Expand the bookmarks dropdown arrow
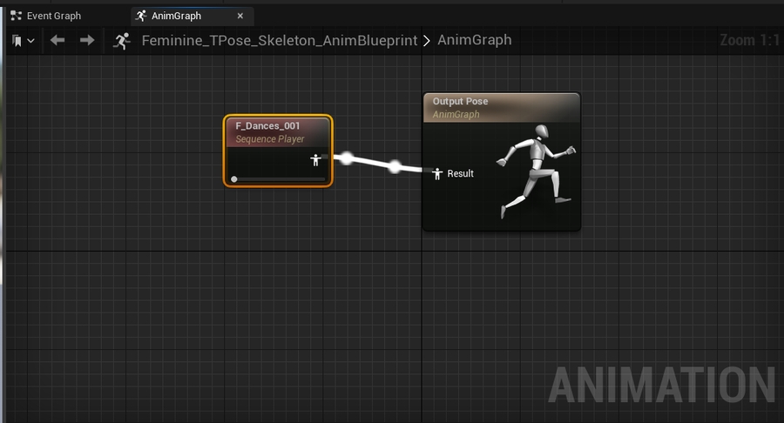Image resolution: width=784 pixels, height=423 pixels. coord(31,41)
